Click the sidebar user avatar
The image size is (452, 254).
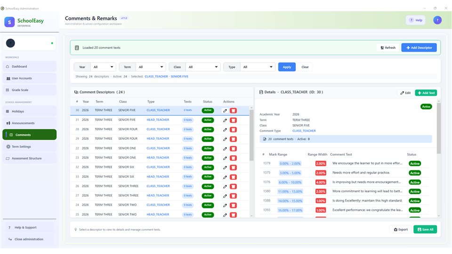click(10, 43)
